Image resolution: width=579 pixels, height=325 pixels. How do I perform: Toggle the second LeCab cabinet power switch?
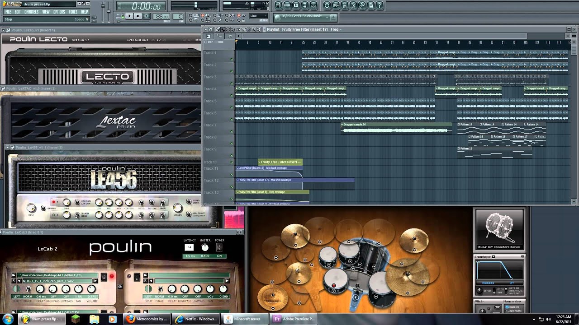pyautogui.click(x=137, y=277)
